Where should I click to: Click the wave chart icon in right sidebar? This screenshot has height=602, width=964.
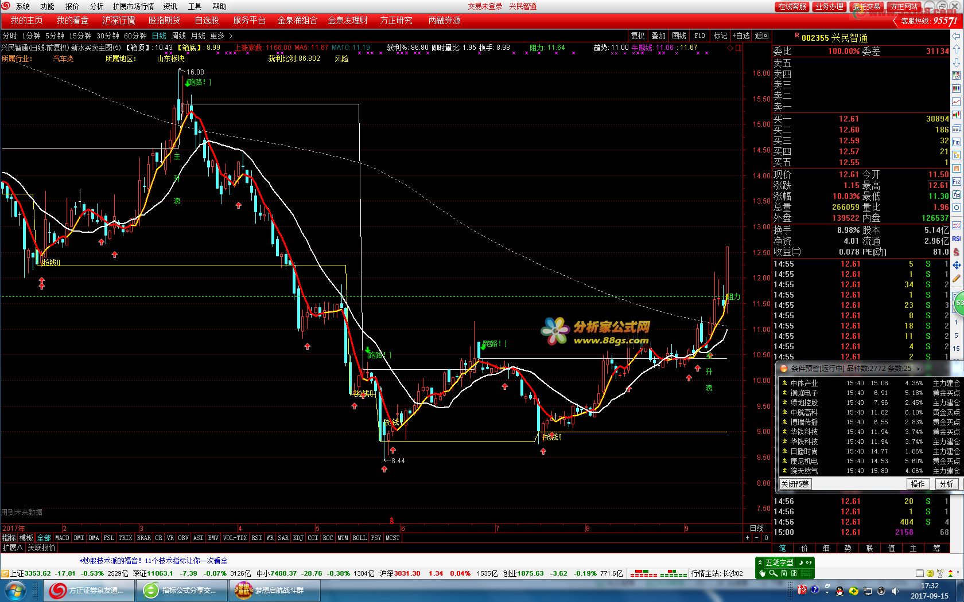(957, 225)
